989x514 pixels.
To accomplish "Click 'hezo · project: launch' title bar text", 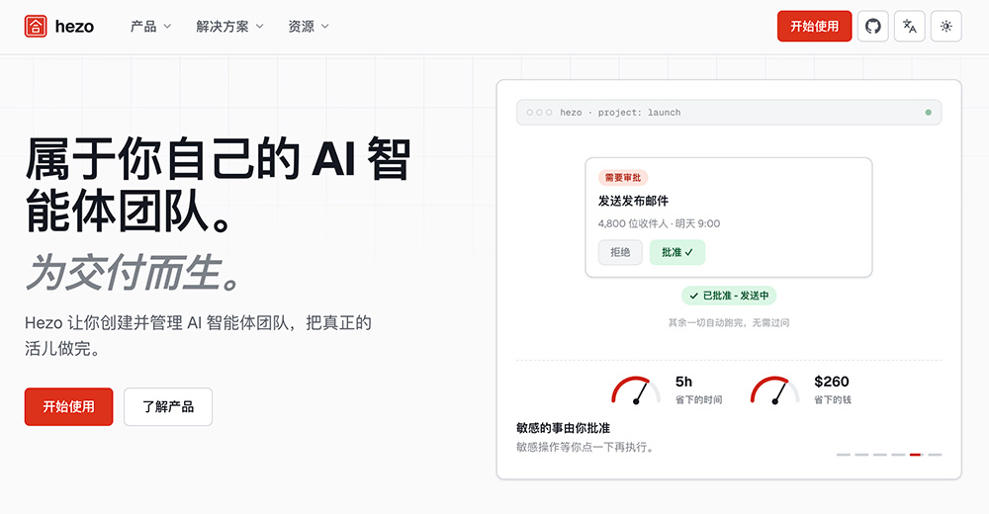I will tap(621, 113).
